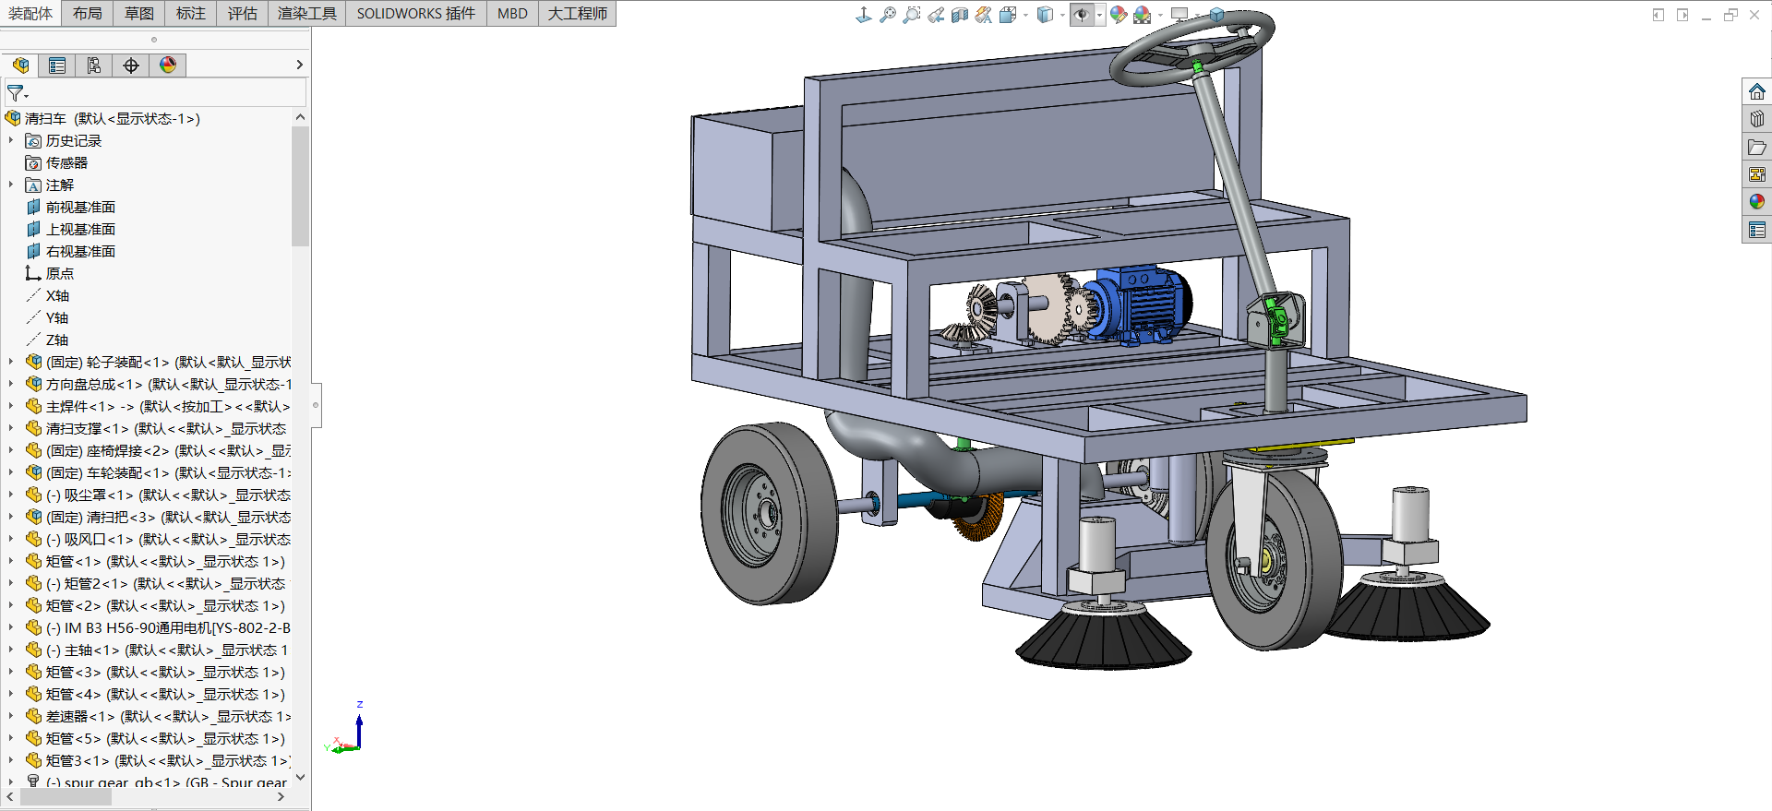Open File Explorer task pane tab
Image resolution: width=1772 pixels, height=811 pixels.
1757,147
